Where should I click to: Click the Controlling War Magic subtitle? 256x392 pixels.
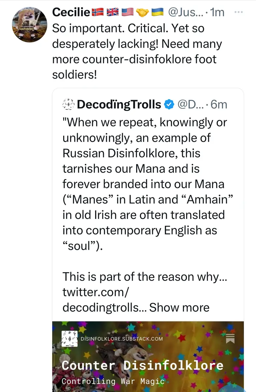[113, 381]
